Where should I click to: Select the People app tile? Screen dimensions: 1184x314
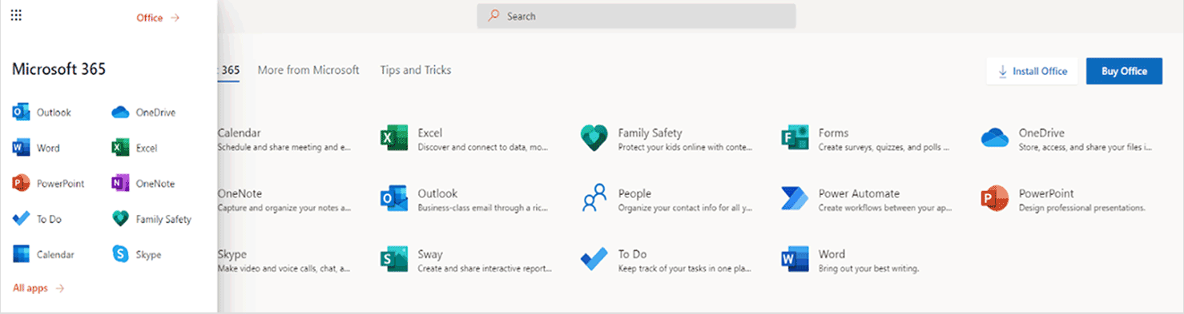[666, 200]
